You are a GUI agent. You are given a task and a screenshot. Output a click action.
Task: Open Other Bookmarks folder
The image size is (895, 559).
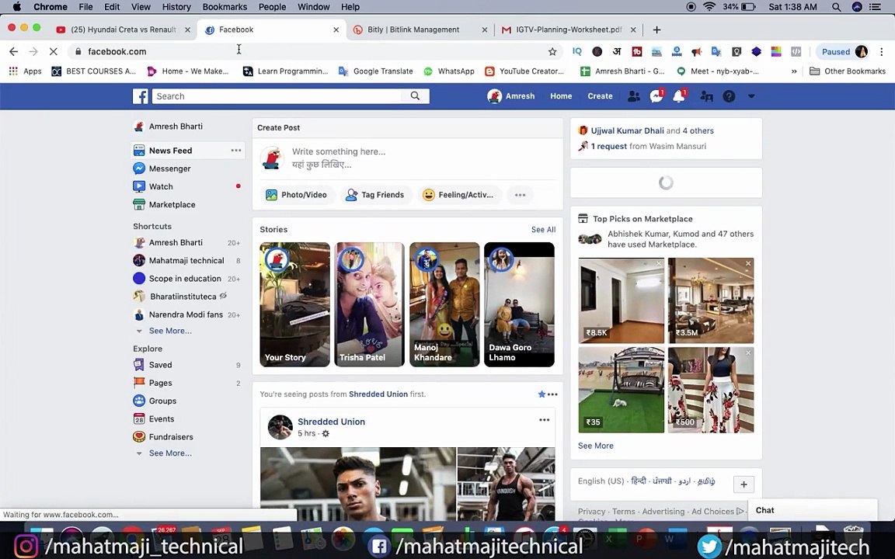point(848,71)
